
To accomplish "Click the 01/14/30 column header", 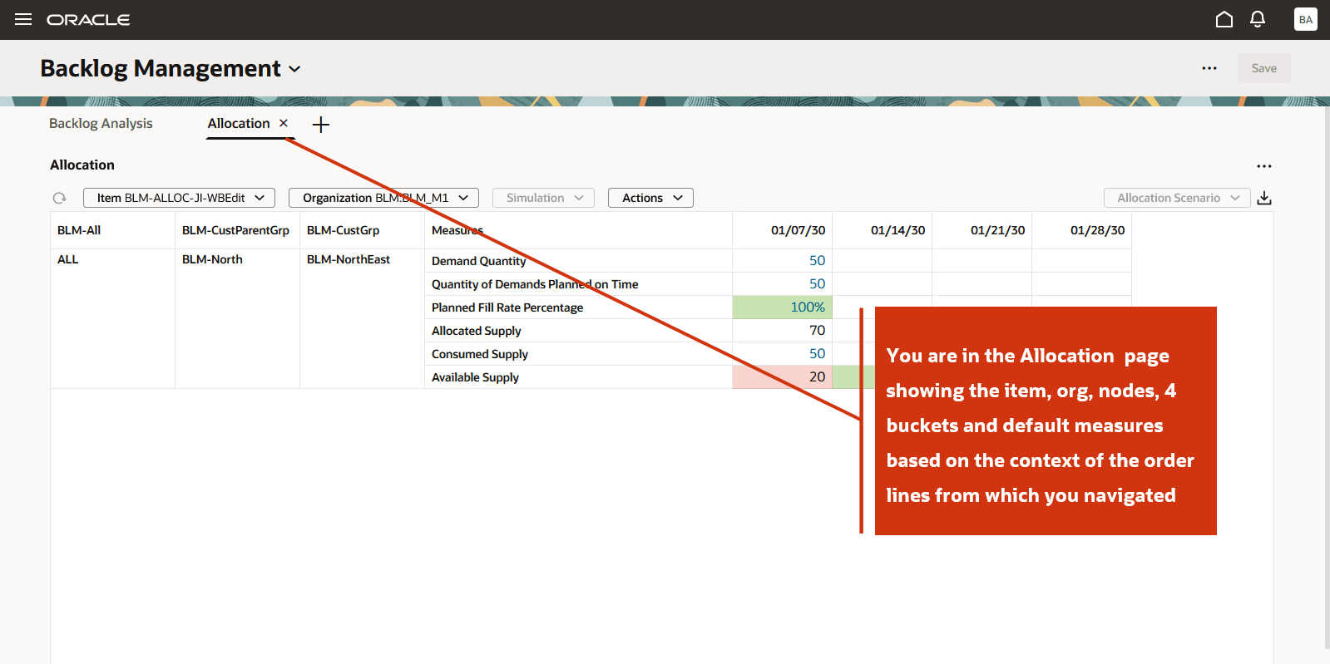I will coord(882,230).
